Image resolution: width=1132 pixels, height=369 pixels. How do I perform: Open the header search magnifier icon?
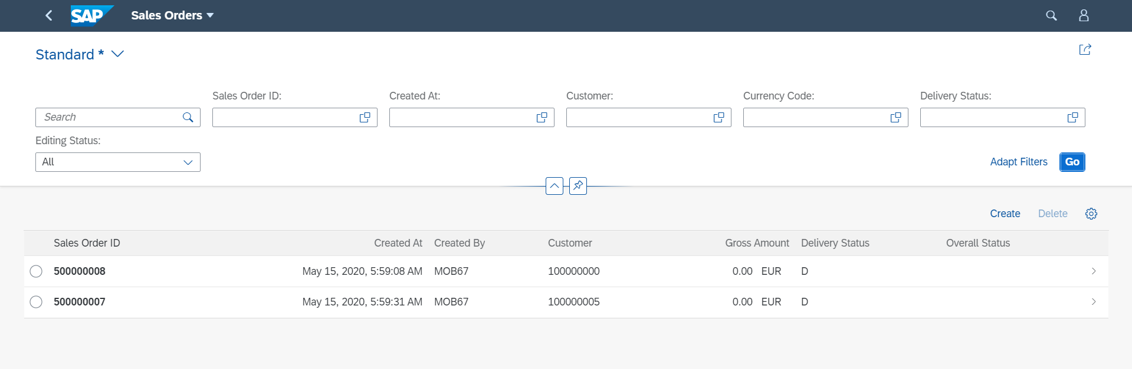(x=1051, y=15)
